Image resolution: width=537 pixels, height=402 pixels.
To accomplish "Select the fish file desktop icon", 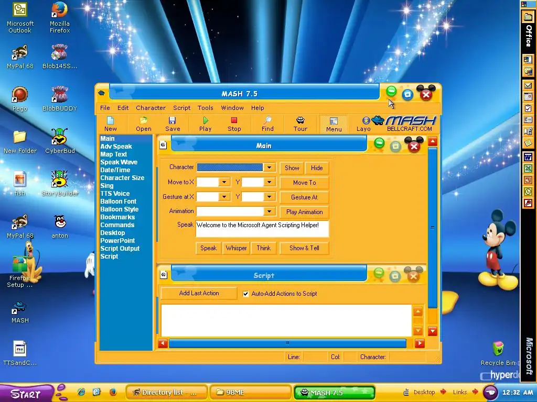I will pyautogui.click(x=20, y=184).
